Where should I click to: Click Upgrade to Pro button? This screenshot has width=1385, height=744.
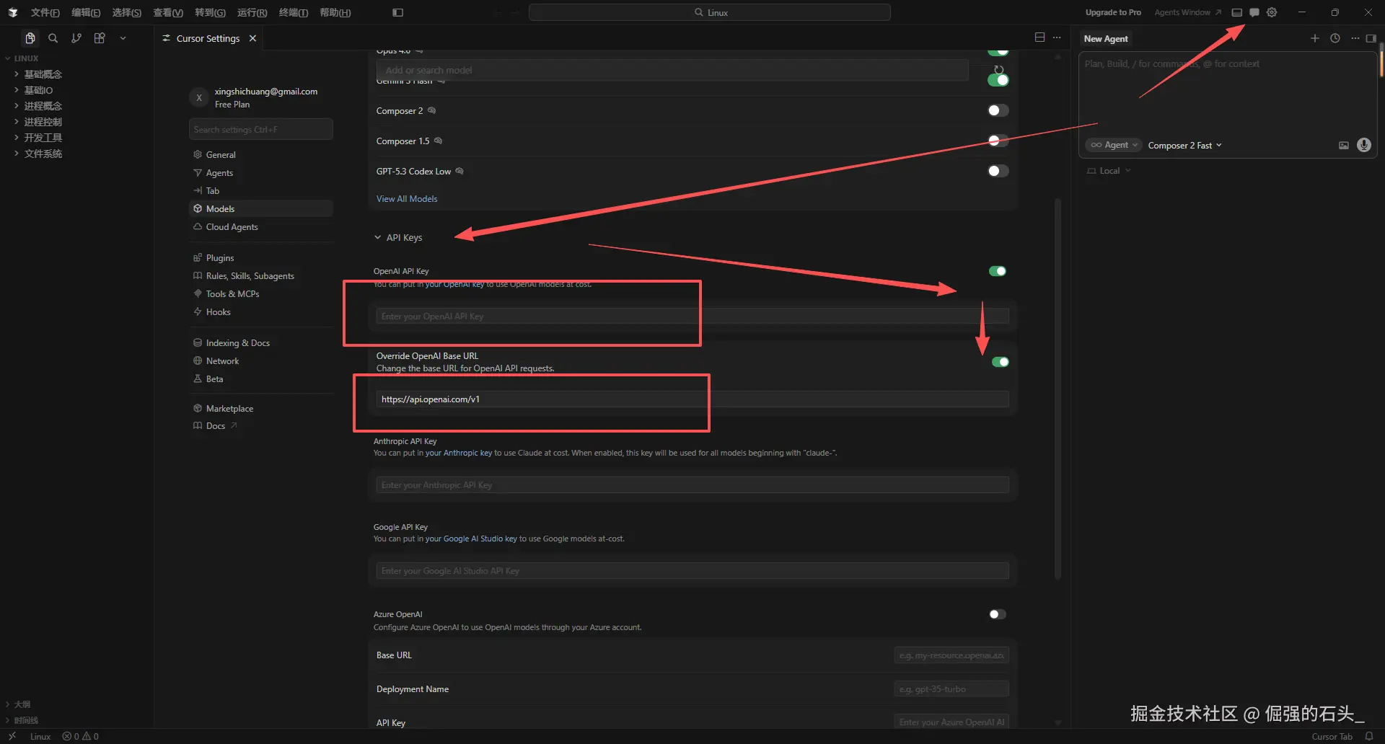tap(1112, 12)
